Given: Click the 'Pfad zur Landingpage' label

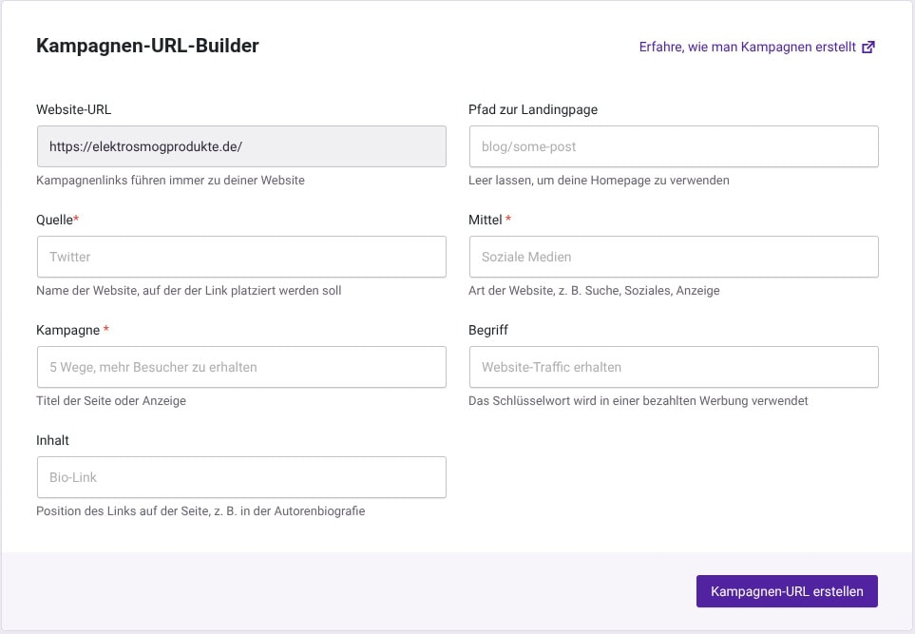Looking at the screenshot, I should 533,109.
